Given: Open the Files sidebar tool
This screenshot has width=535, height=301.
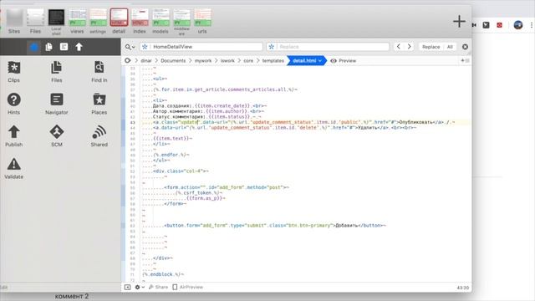Looking at the screenshot, I should pyautogui.click(x=56, y=72).
